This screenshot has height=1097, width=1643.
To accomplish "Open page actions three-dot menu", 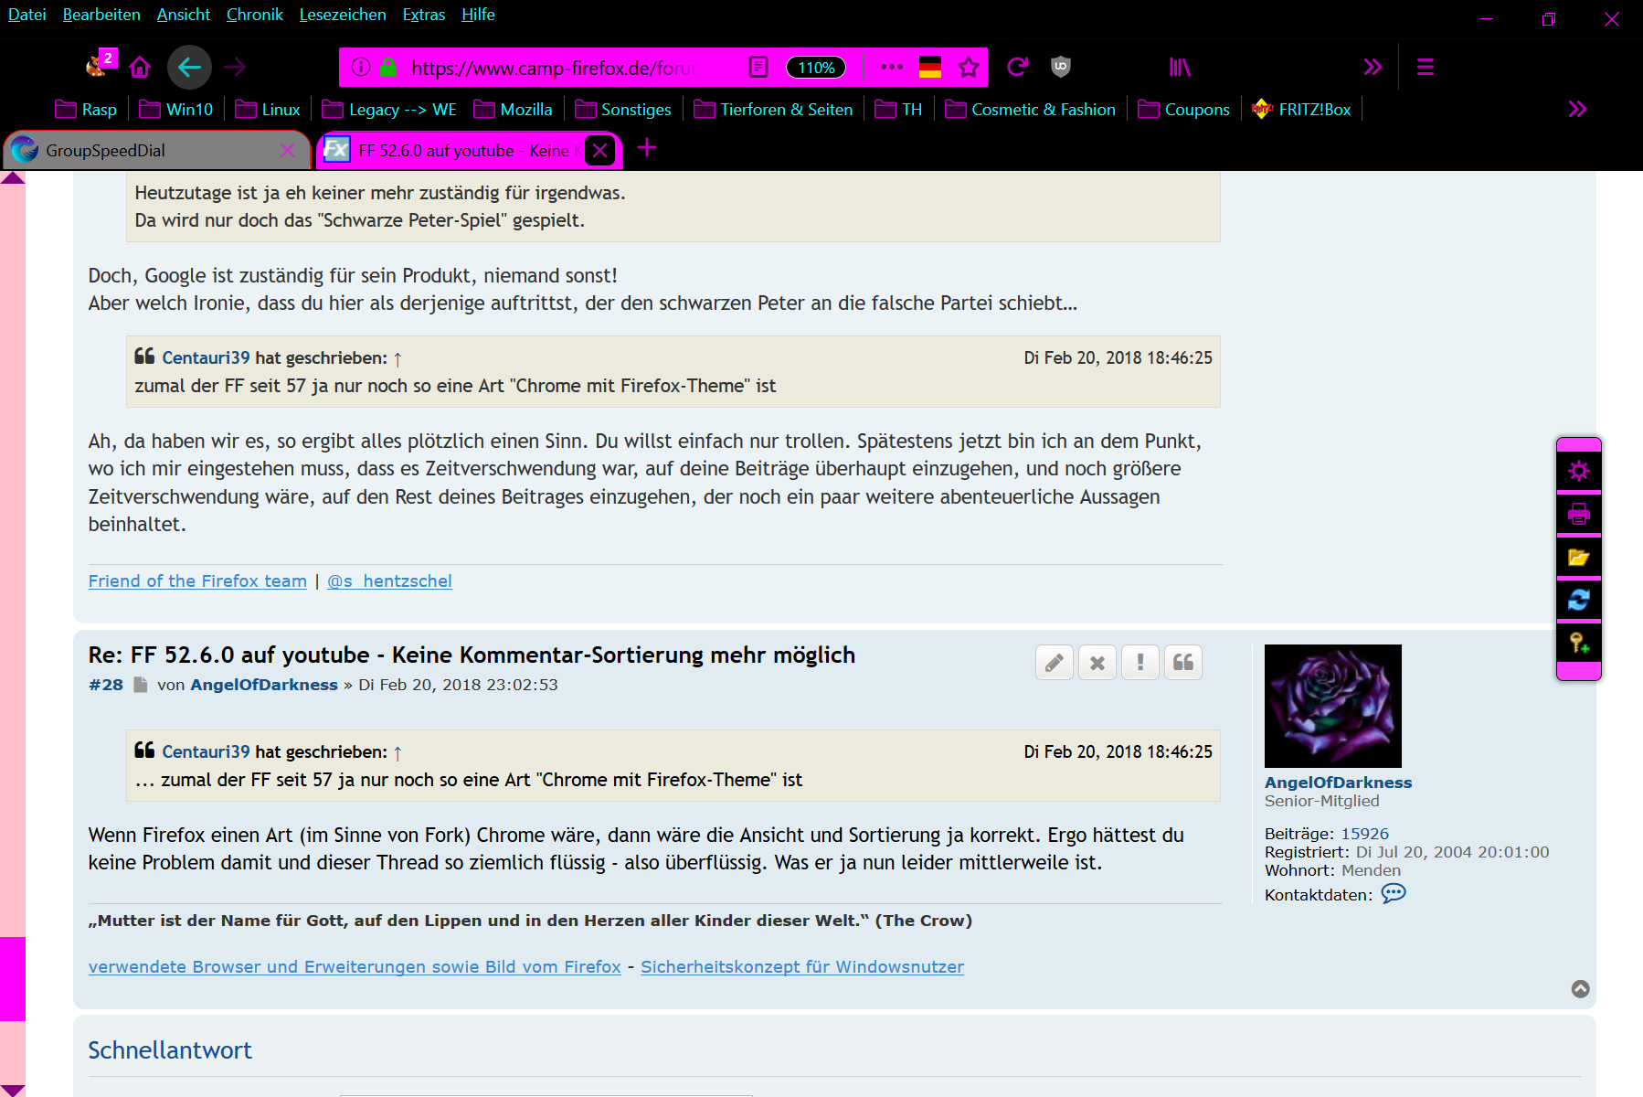I will click(x=891, y=67).
